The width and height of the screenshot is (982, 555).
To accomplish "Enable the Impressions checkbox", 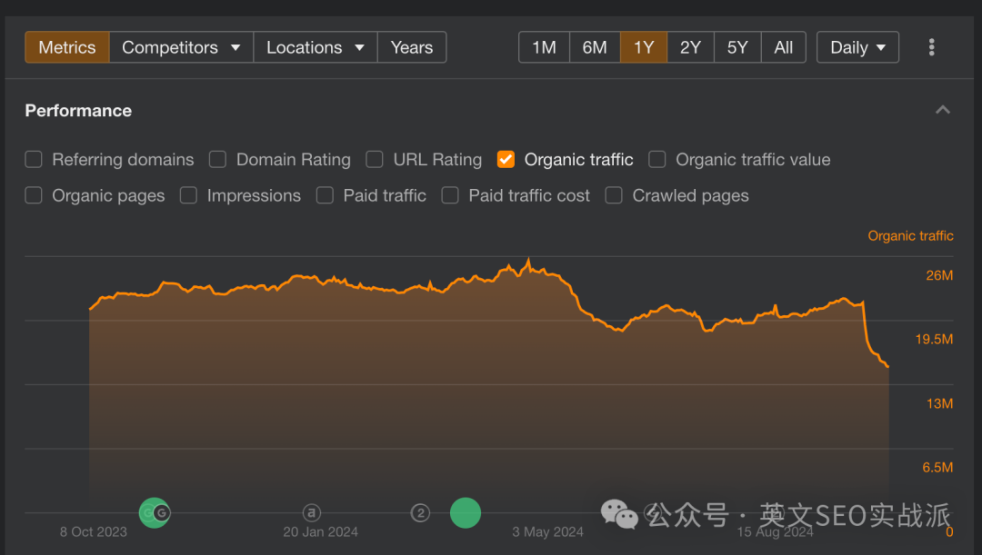I will pos(188,195).
